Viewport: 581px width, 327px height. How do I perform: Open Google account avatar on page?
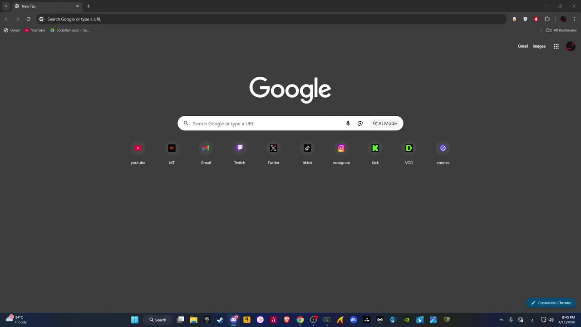point(571,46)
